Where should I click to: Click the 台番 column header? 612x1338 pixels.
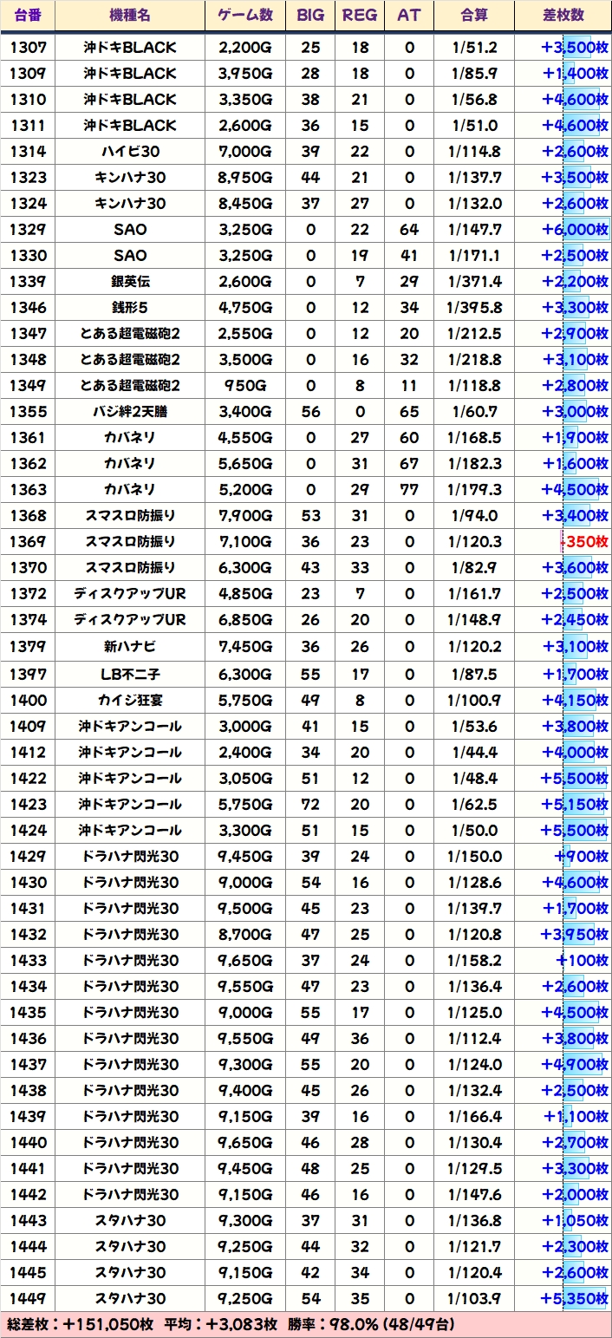coord(28,16)
